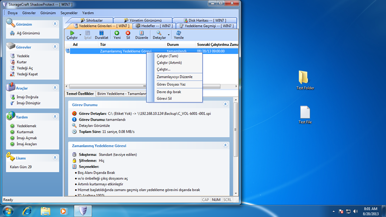Open the Yardım menu

point(88,13)
